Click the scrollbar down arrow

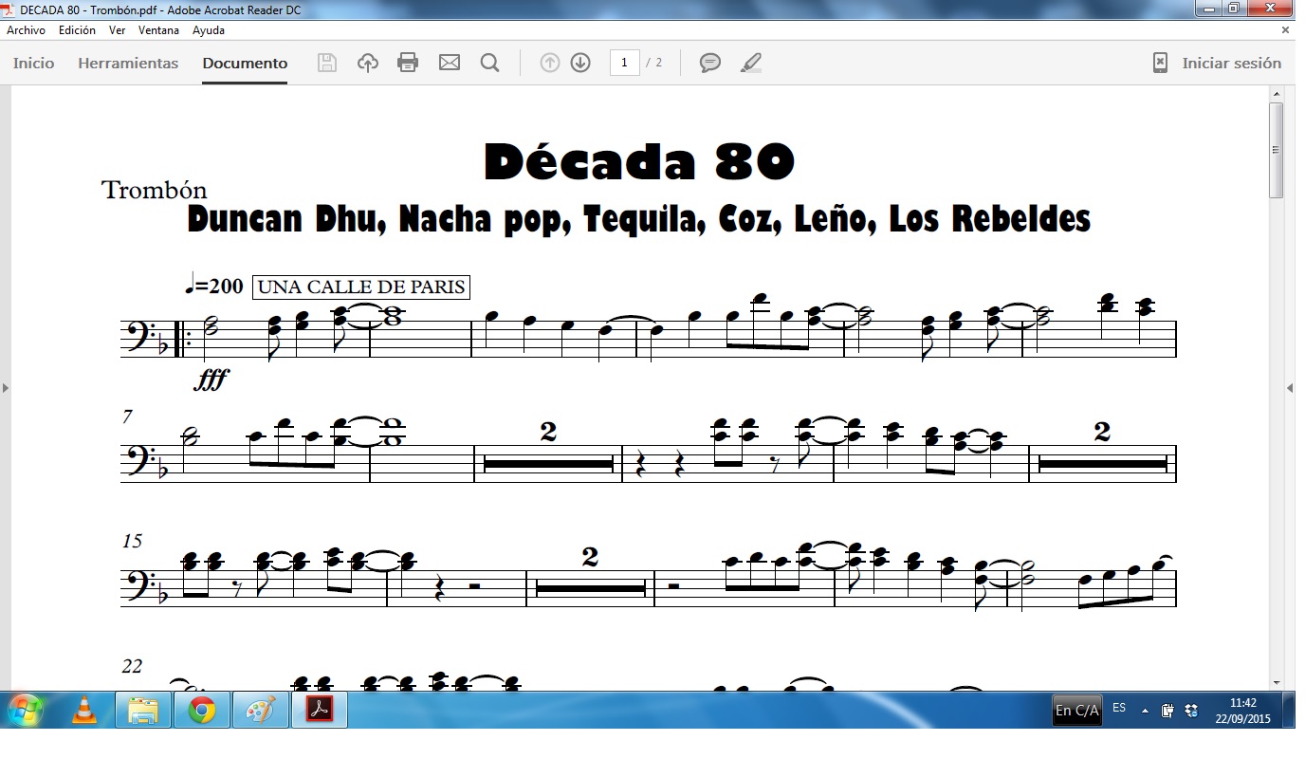(1277, 682)
